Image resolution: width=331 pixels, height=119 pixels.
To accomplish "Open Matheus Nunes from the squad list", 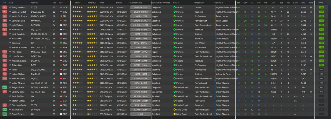I will pyautogui.click(x=19, y=47).
